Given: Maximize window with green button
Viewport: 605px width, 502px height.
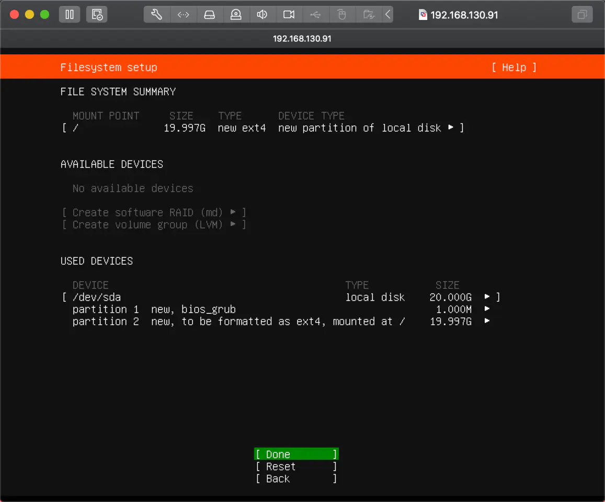Looking at the screenshot, I should pyautogui.click(x=45, y=15).
